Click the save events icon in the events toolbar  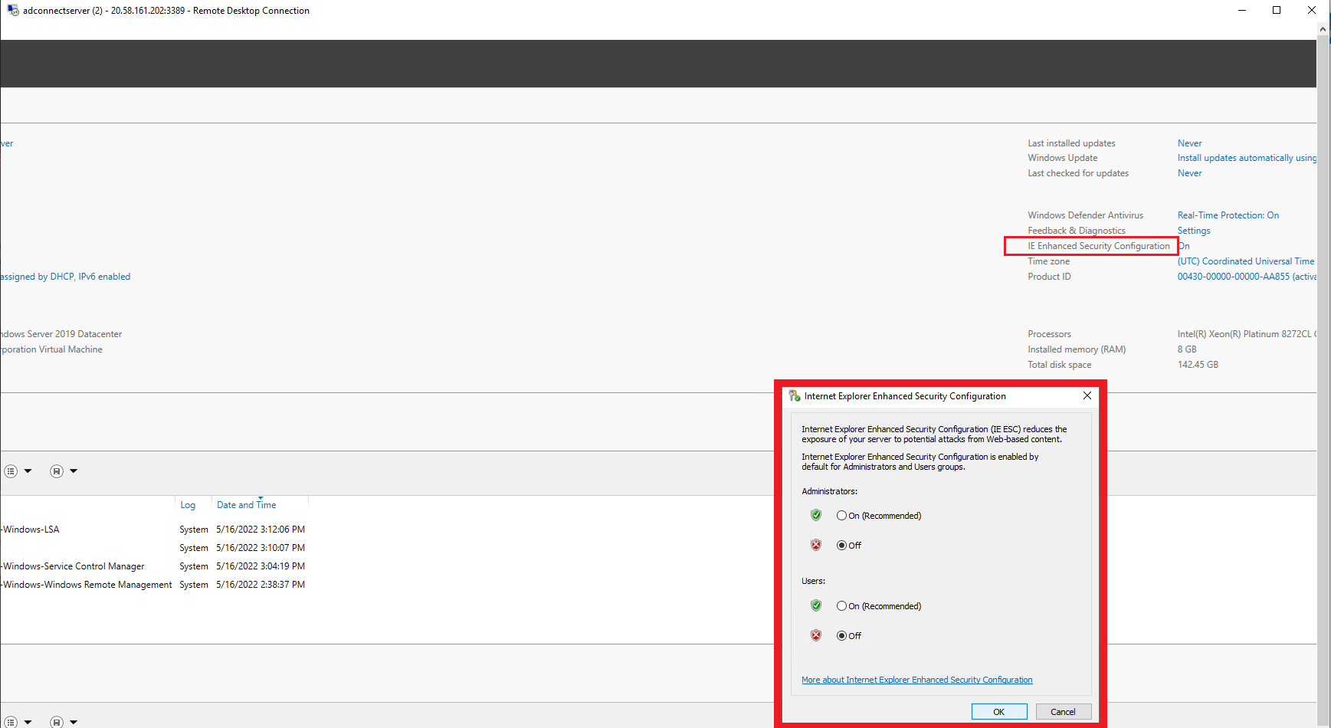click(57, 471)
